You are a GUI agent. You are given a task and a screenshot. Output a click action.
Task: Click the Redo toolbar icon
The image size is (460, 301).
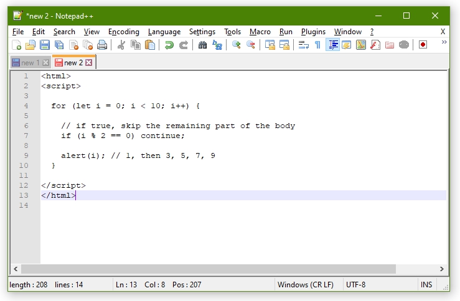click(184, 45)
